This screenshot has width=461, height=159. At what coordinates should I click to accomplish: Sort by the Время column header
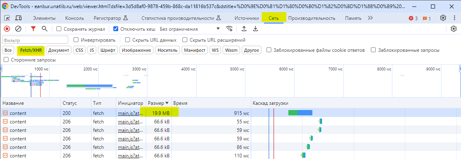point(211,103)
